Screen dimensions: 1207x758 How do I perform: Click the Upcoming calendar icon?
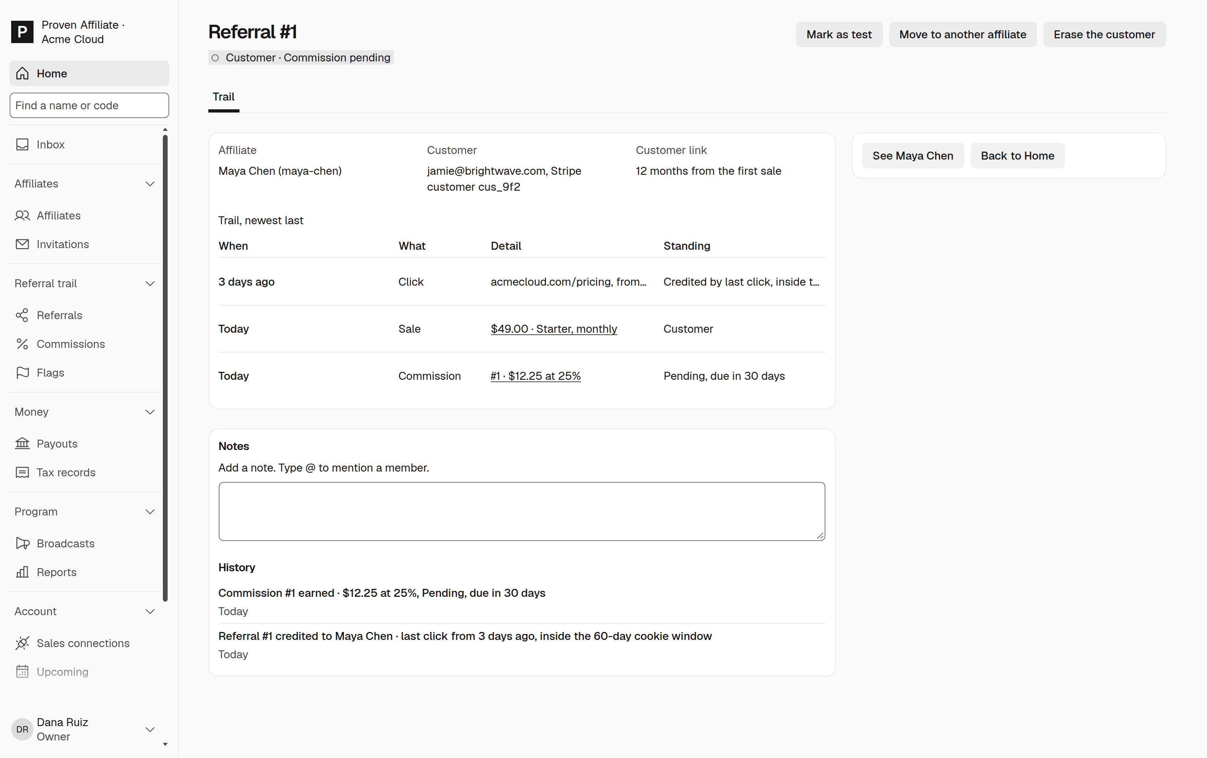(x=22, y=672)
